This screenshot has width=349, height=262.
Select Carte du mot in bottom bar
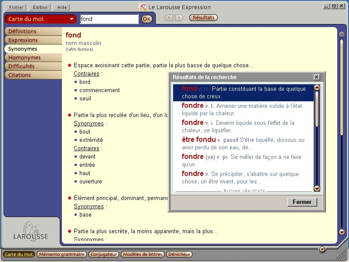tap(19, 254)
